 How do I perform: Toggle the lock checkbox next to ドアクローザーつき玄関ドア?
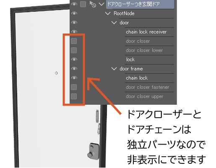point(83,4)
